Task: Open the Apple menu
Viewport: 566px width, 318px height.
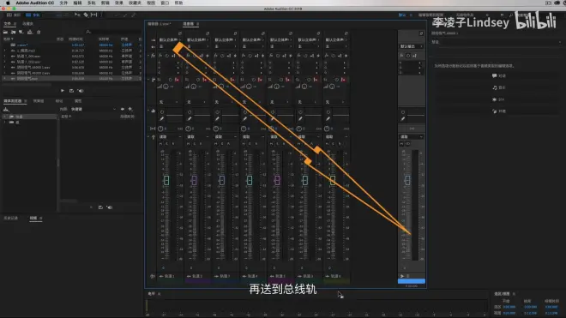Action: pyautogui.click(x=8, y=3)
